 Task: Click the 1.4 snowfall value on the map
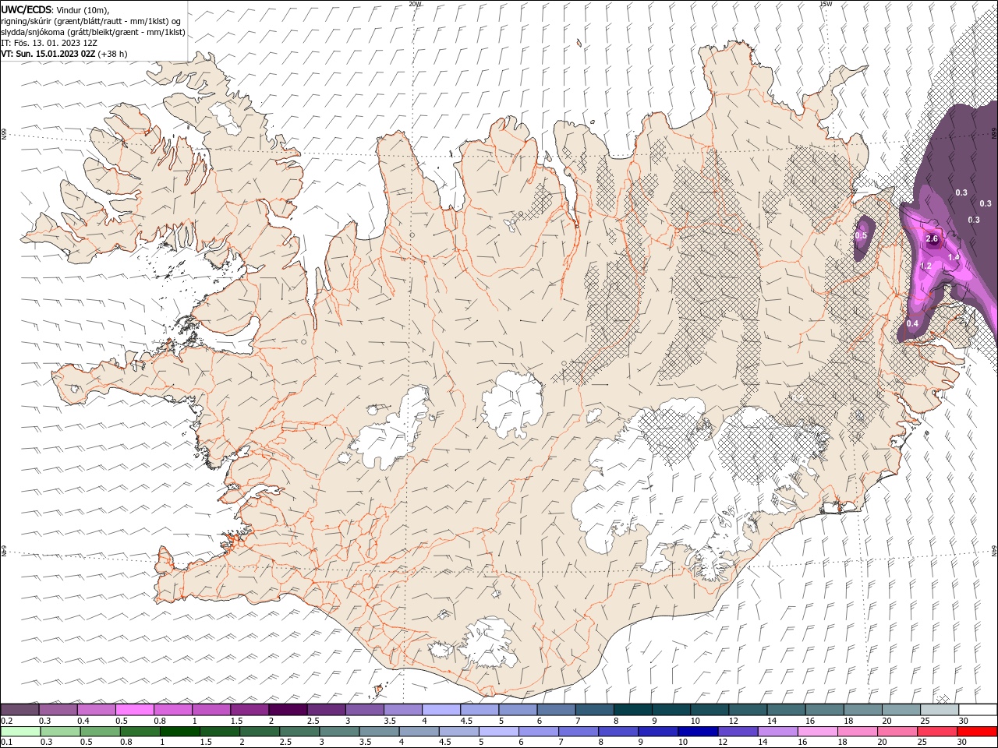click(x=953, y=256)
